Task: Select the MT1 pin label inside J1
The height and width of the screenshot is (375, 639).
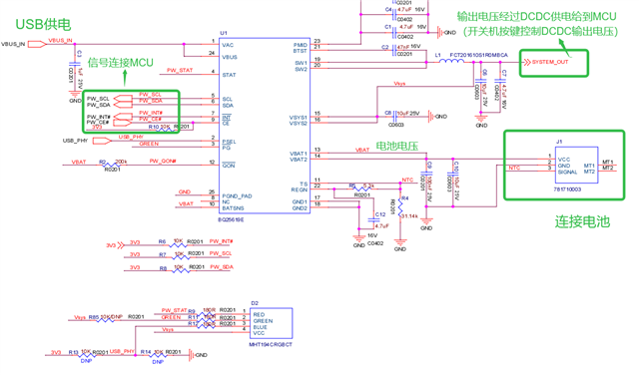Action: coord(589,166)
